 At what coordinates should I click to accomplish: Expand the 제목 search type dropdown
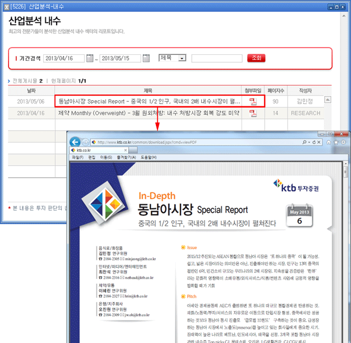[181, 58]
